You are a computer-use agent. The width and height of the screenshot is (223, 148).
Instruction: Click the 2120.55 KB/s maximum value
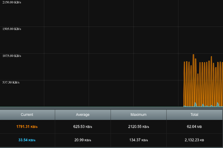(x=139, y=126)
